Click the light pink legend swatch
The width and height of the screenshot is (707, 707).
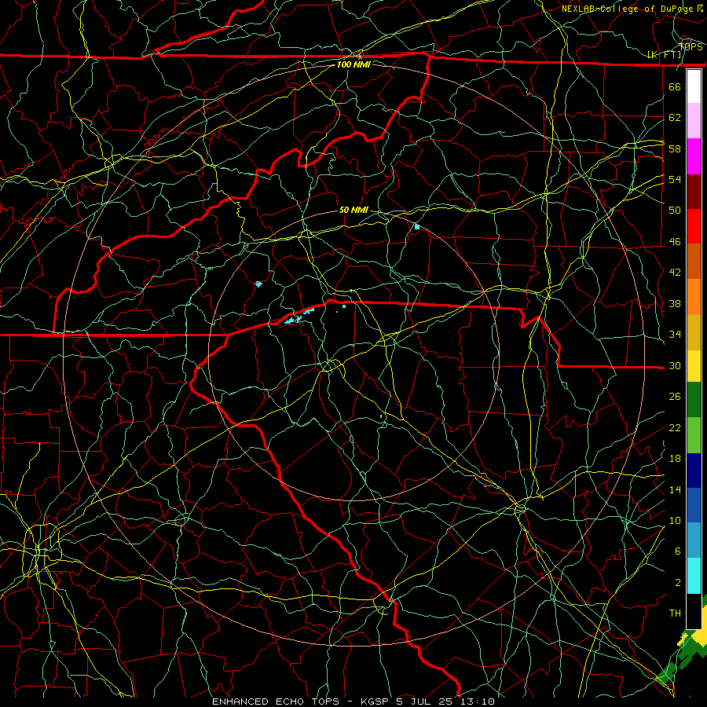coord(694,121)
